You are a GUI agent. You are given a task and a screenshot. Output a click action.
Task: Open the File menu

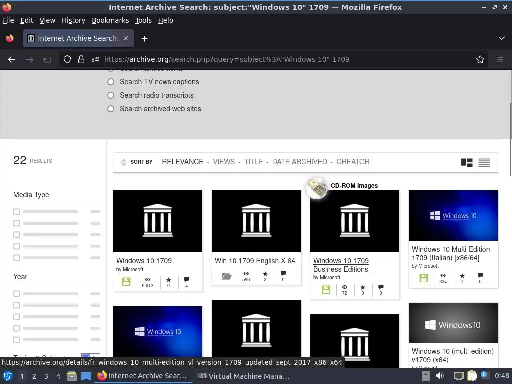8,20
